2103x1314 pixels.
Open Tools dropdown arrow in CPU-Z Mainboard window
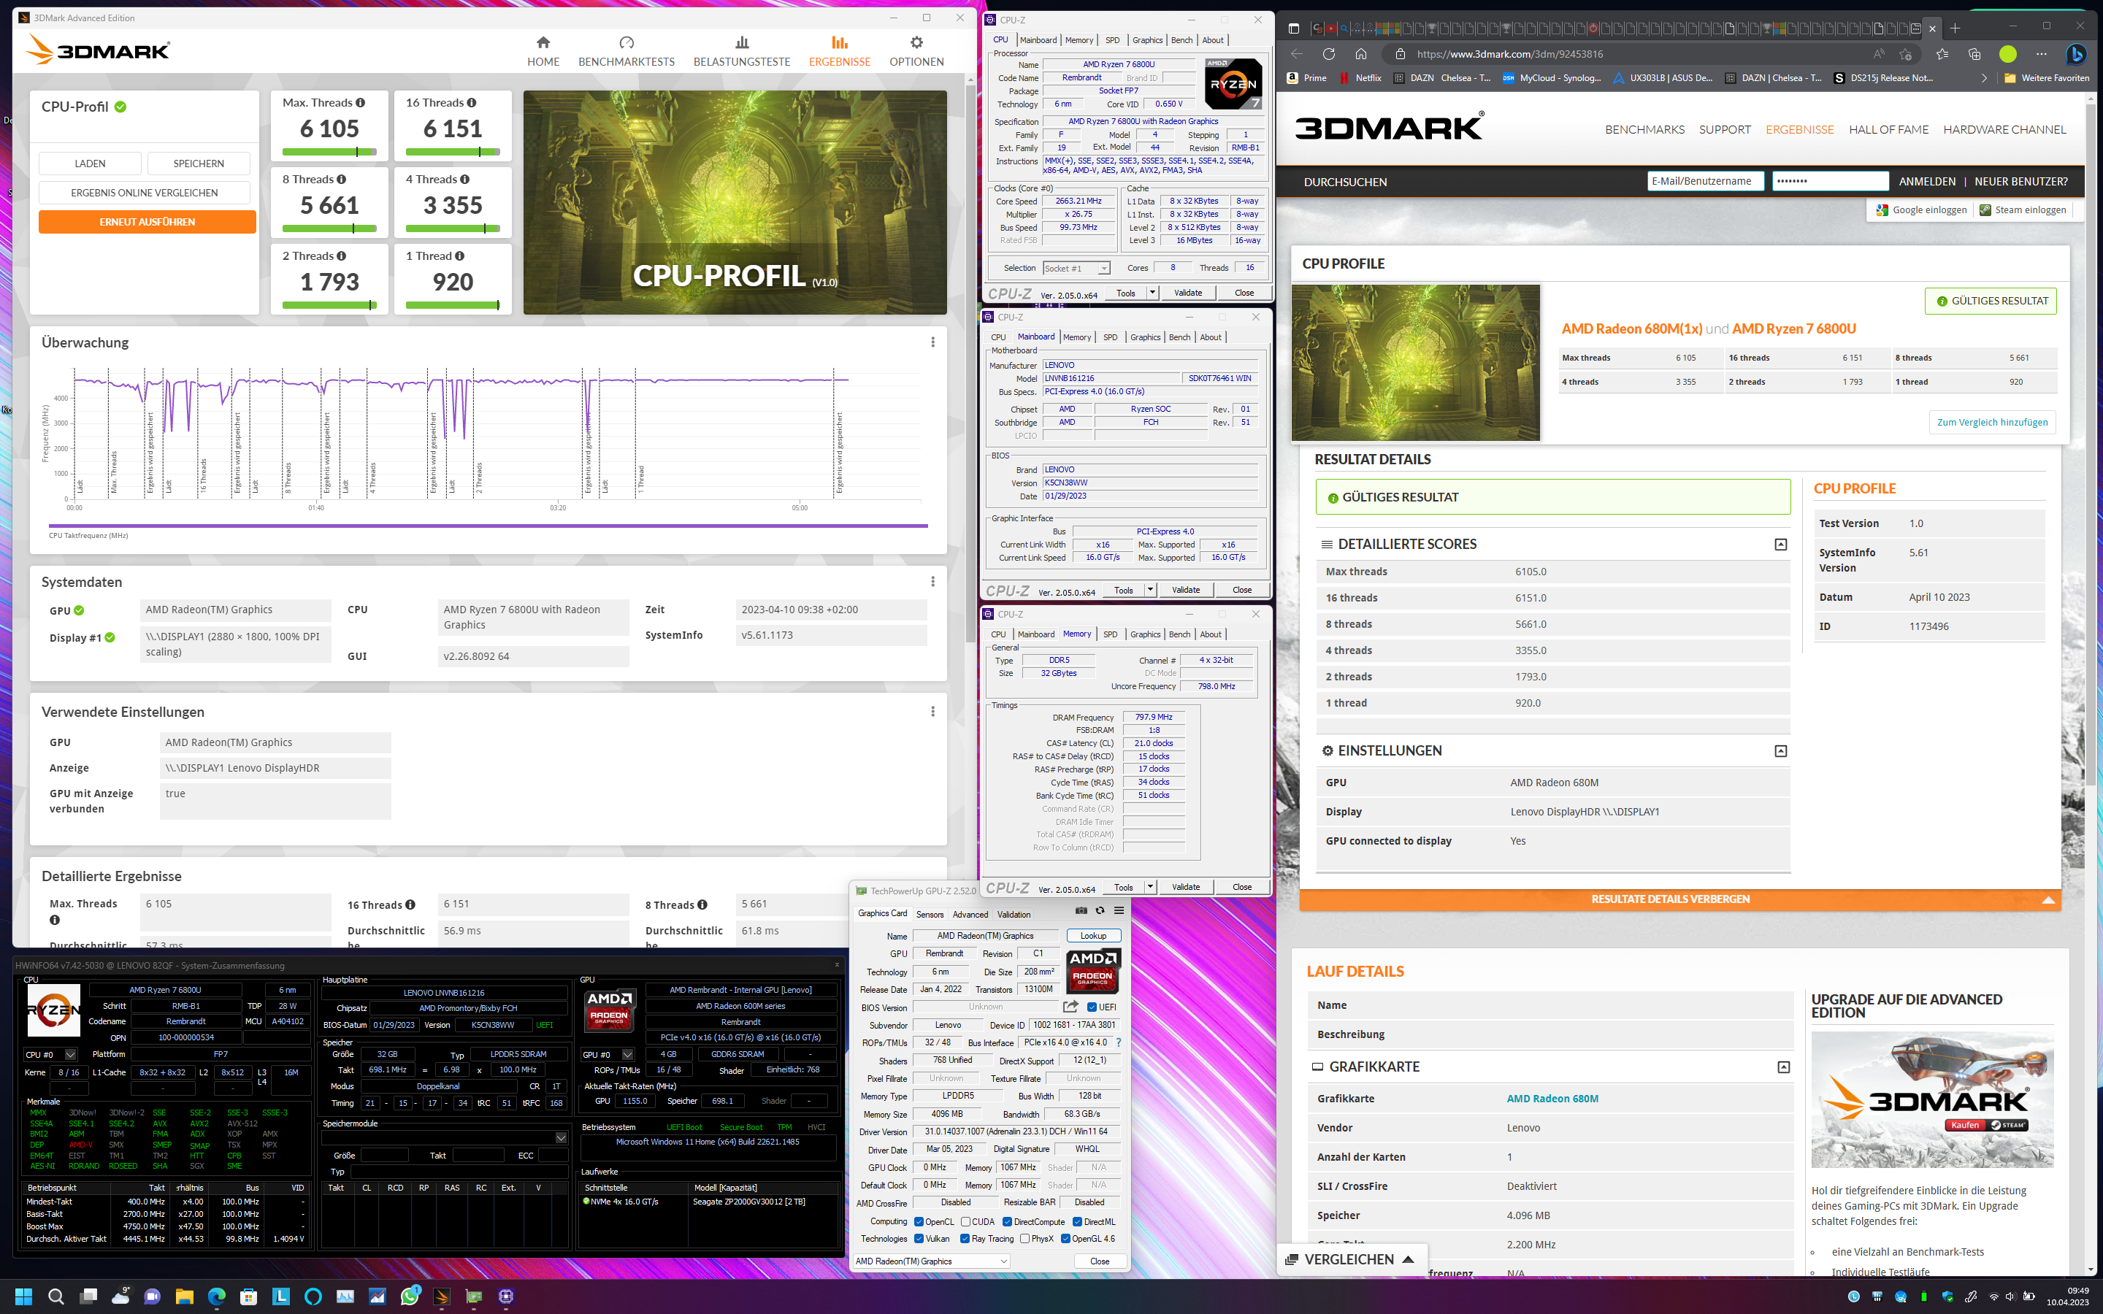click(1151, 590)
